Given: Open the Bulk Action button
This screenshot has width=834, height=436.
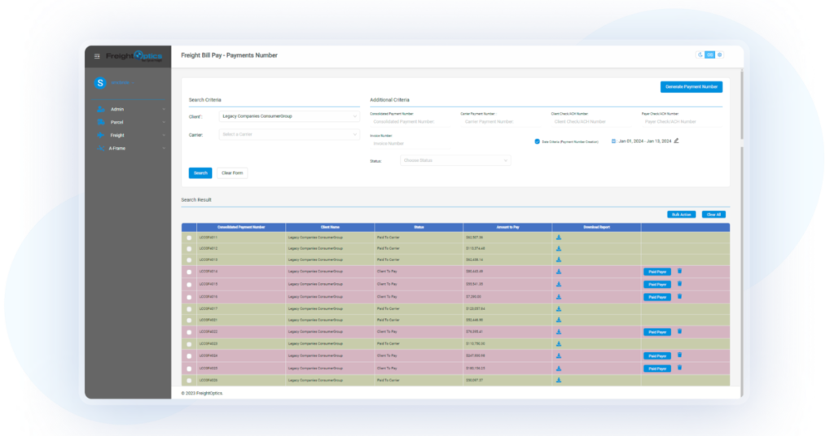Looking at the screenshot, I should (x=682, y=215).
